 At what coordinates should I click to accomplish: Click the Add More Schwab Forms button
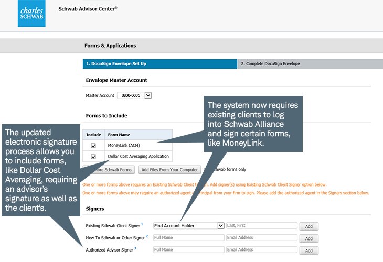click(x=109, y=170)
